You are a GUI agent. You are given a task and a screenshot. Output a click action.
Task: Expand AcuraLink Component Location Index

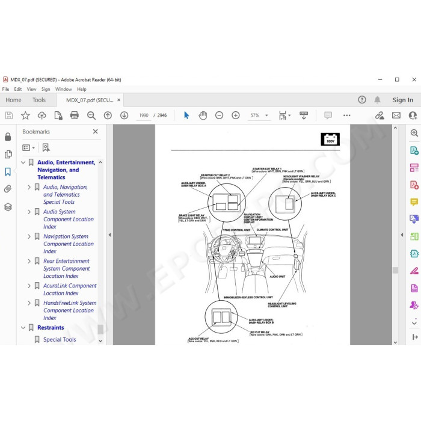click(x=29, y=286)
